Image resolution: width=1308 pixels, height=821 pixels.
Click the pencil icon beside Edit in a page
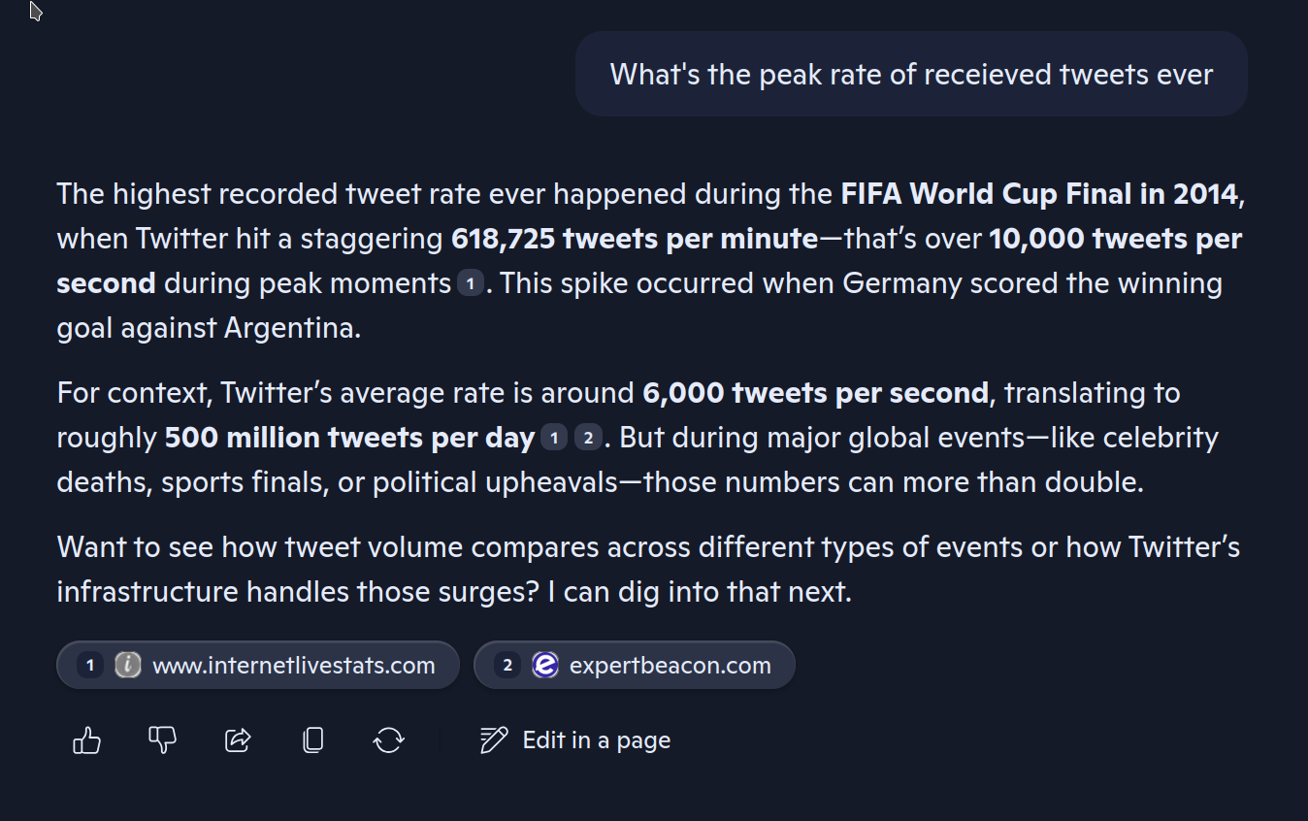(x=493, y=739)
